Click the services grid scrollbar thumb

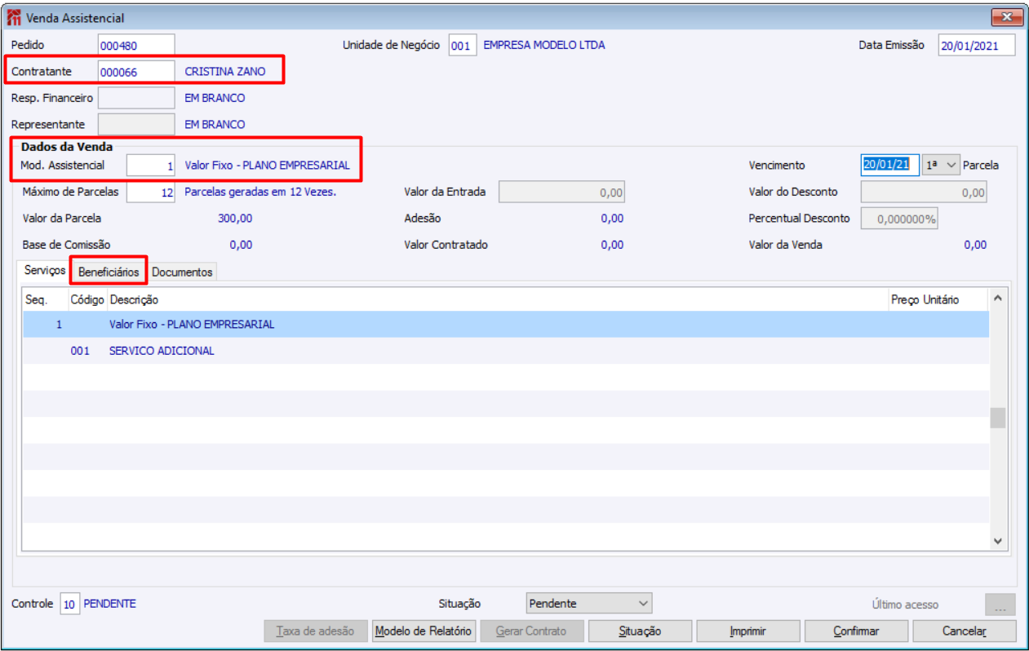point(998,418)
